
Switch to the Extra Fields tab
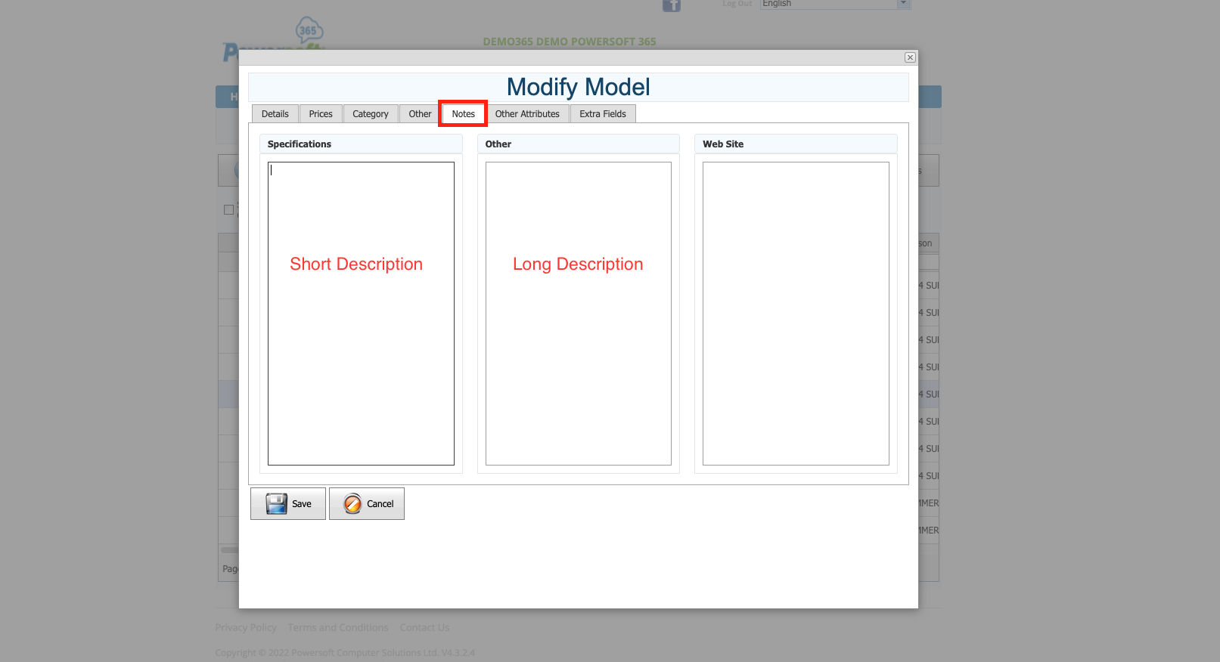602,114
